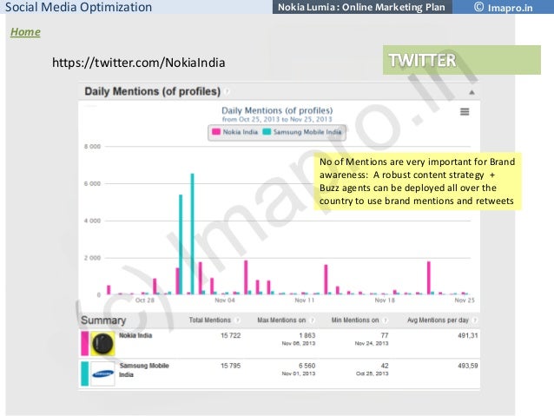Click help icon beside Daily Mentions heading
Screen dimensions: 554x416
tap(228, 92)
